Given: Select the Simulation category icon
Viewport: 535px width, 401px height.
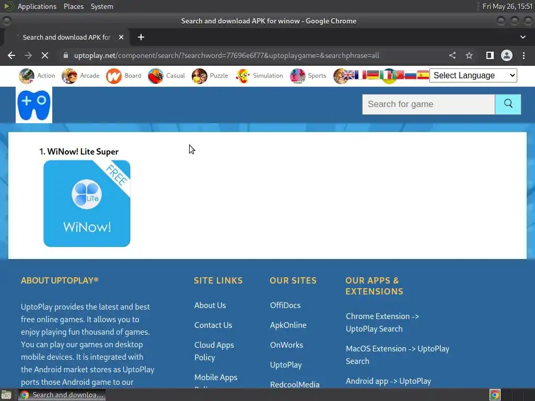Looking at the screenshot, I should 242,76.
